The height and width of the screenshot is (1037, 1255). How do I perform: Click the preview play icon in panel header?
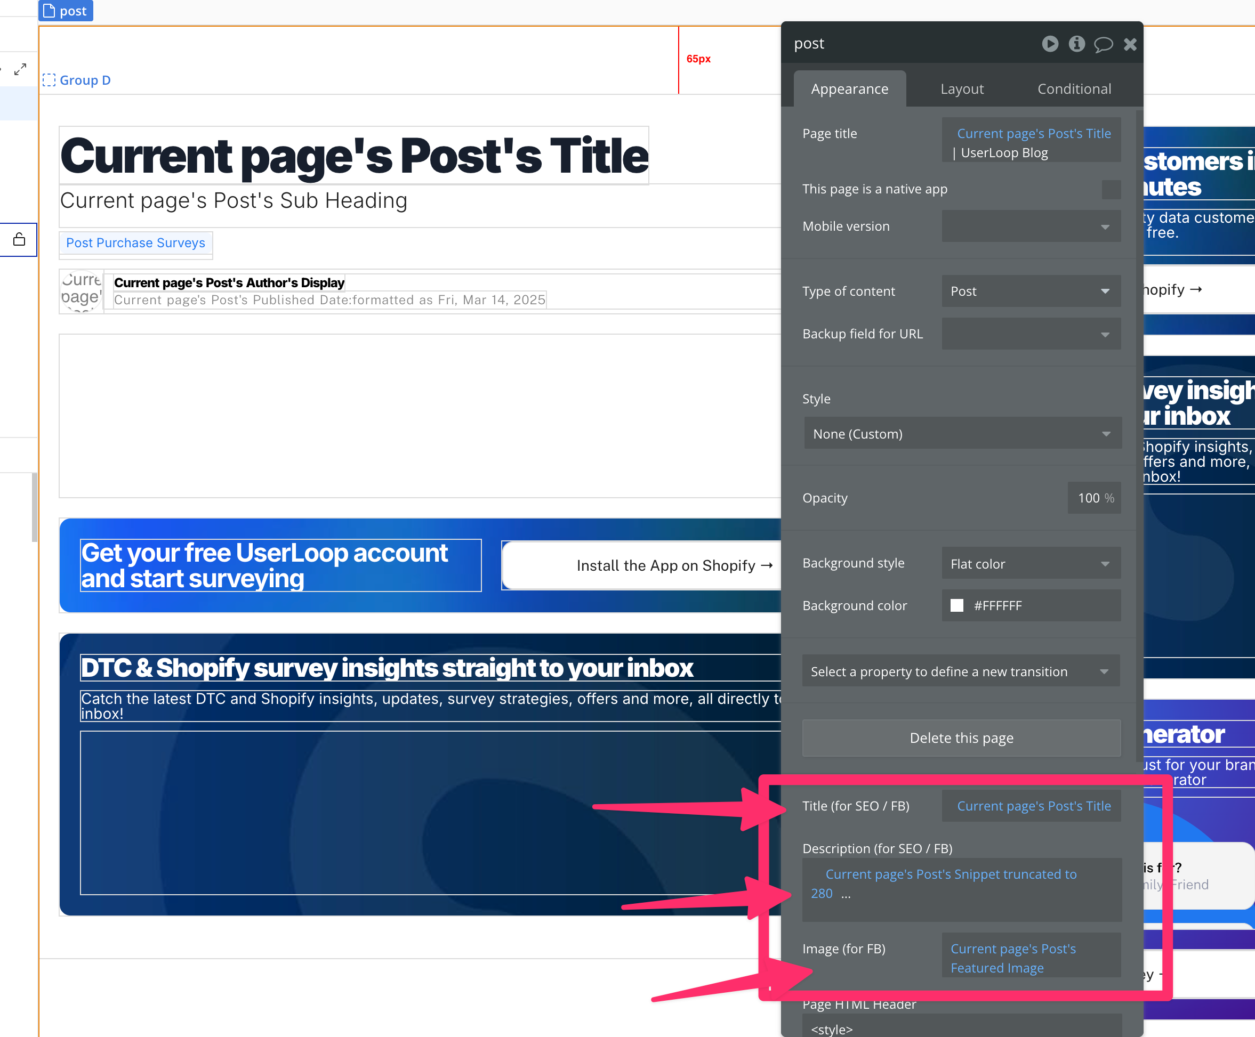[1050, 44]
